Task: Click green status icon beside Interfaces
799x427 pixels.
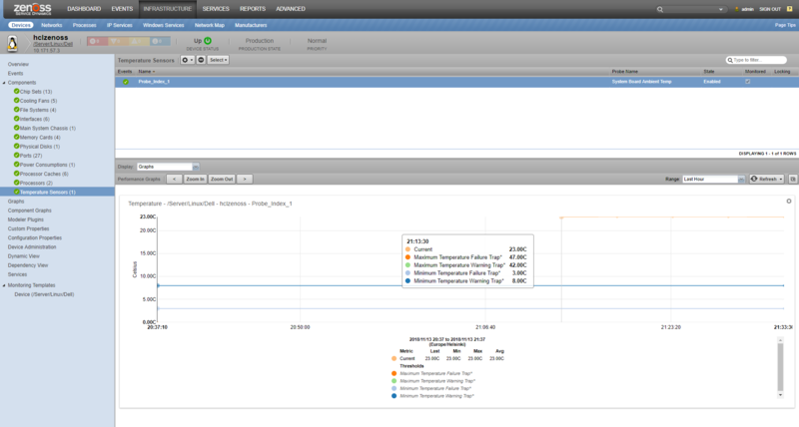Action: point(16,119)
